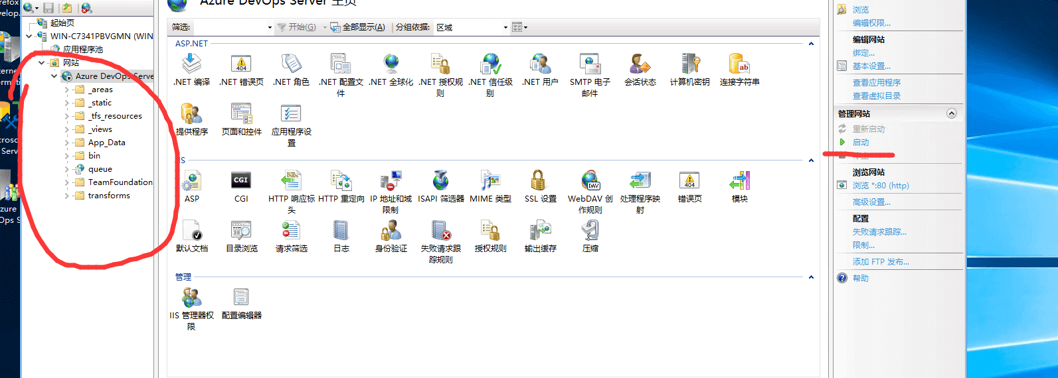Click the 启动 link to start site
Image resolution: width=1058 pixels, height=378 pixels.
coord(861,143)
